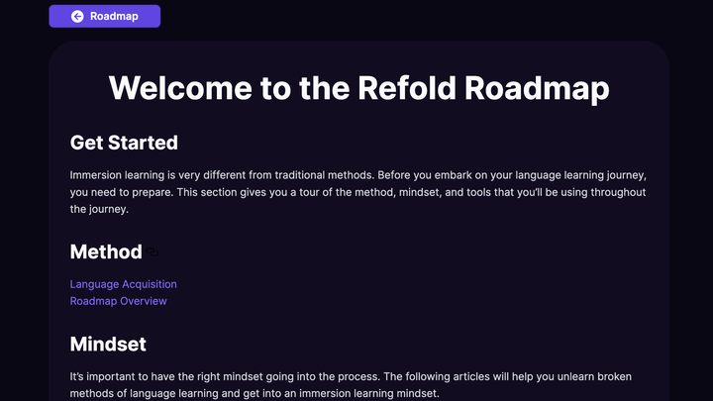Open the Language Acquisition article link

click(123, 284)
